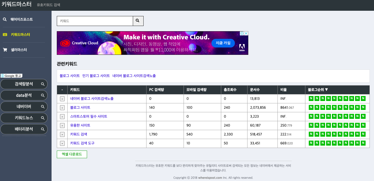
Task: Remove the 스마트스토어 필수 사이트 row with minus button
Action: pos(62,117)
